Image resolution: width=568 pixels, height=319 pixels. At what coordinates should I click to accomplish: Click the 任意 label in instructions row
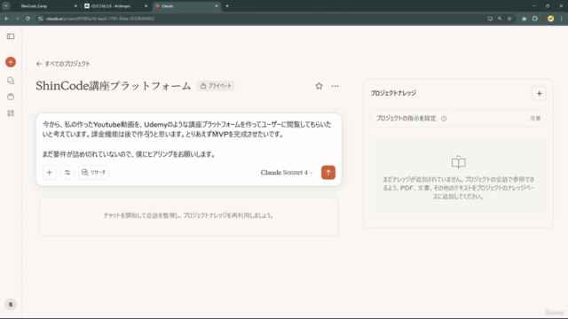(x=535, y=119)
